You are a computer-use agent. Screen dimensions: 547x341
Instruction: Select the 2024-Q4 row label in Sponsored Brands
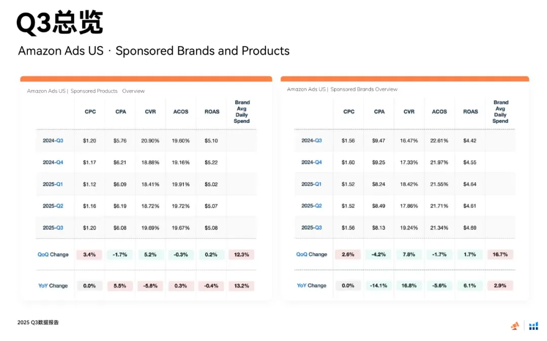coord(311,162)
